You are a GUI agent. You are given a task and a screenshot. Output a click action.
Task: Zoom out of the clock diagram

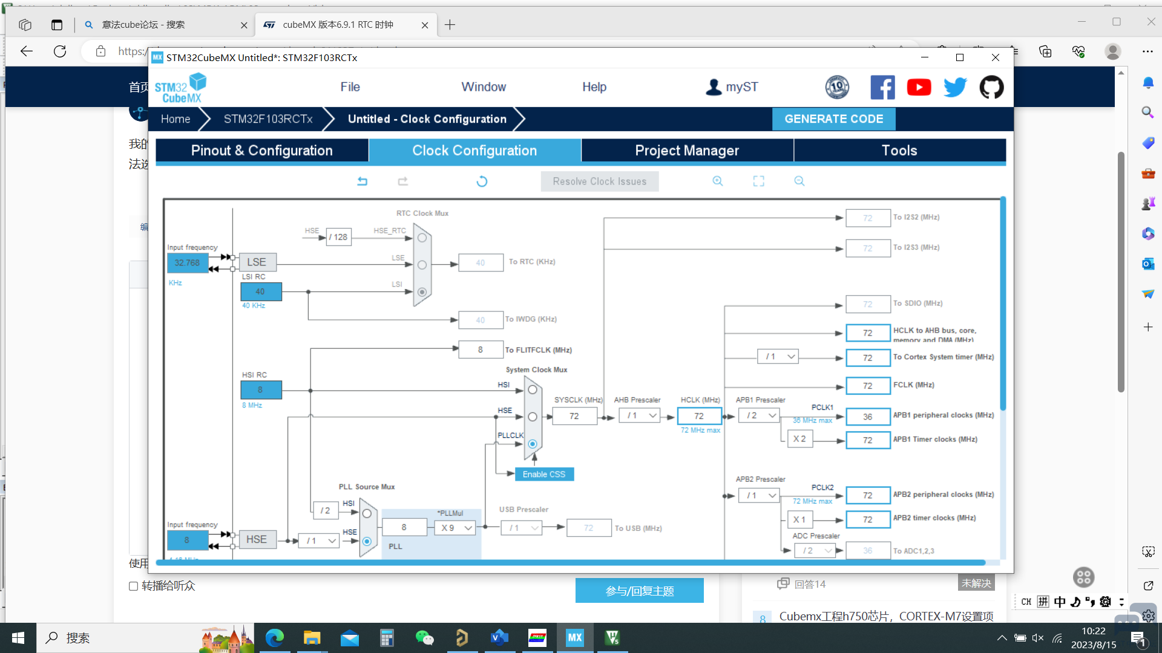click(x=799, y=181)
